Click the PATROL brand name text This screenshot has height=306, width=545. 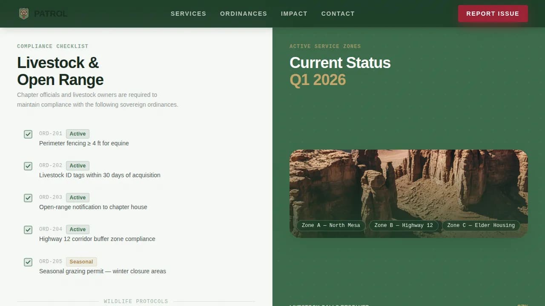point(51,14)
